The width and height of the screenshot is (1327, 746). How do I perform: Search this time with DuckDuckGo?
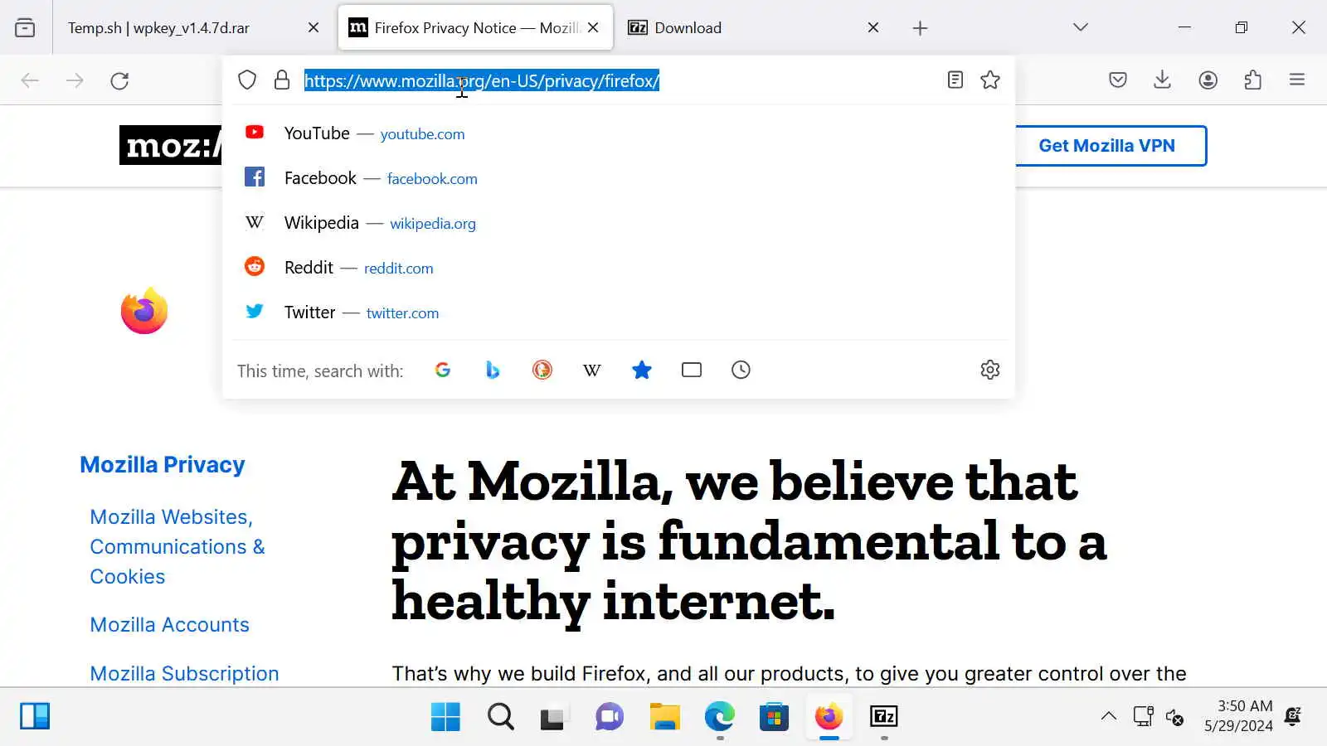point(542,370)
